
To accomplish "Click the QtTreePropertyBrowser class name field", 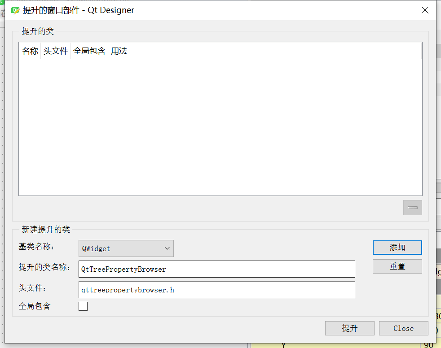I will [216, 269].
